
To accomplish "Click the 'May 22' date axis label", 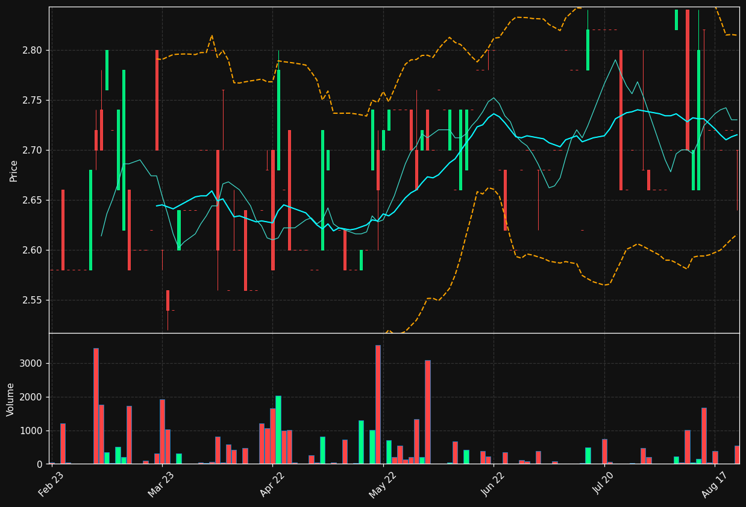I will pyautogui.click(x=383, y=484).
